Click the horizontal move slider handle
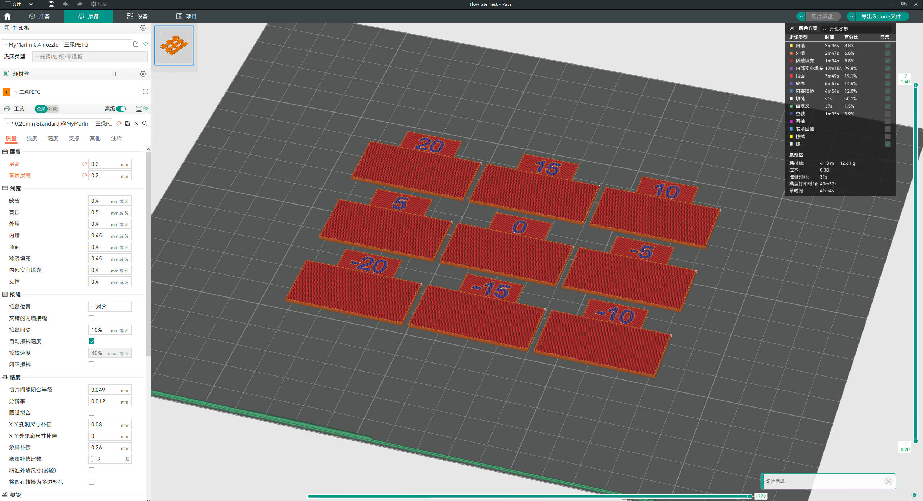923x501 pixels. [750, 496]
